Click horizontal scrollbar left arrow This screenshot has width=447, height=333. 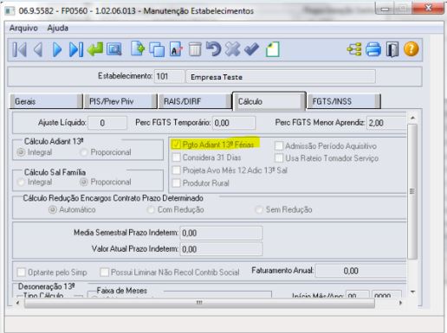click(17, 303)
